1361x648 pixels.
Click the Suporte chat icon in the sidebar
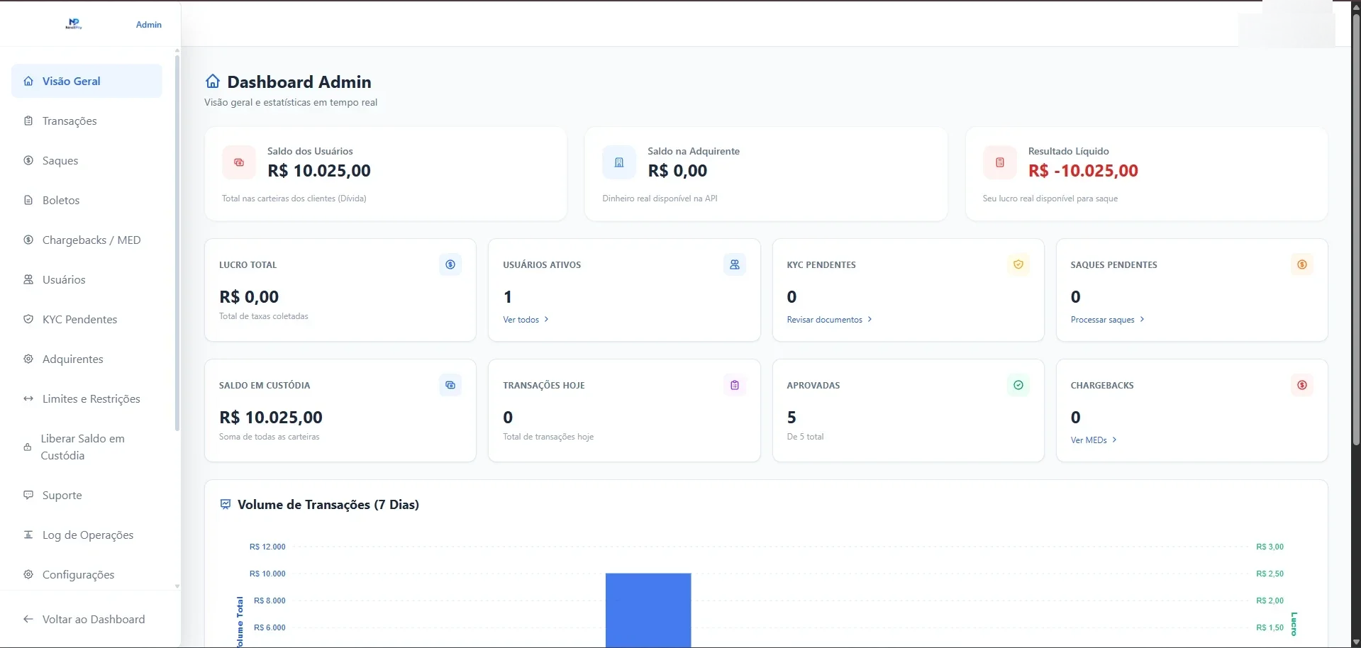28,495
